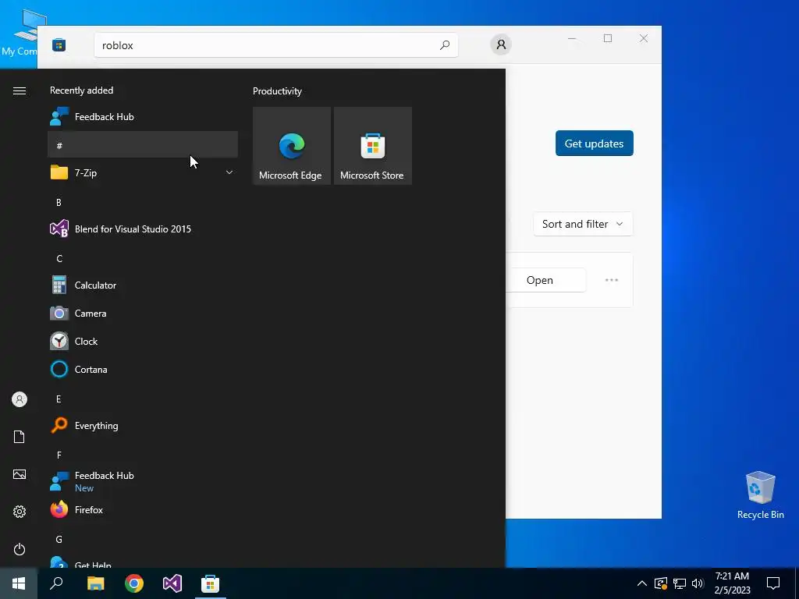Open Settings gear in Start sidebar
Image resolution: width=799 pixels, height=599 pixels.
pyautogui.click(x=20, y=512)
